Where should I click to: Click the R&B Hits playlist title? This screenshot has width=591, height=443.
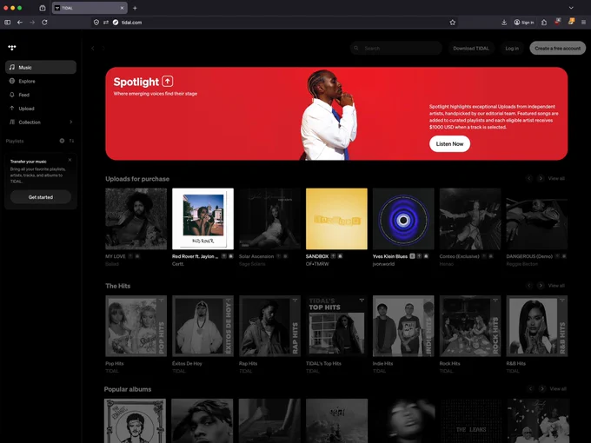(516, 363)
